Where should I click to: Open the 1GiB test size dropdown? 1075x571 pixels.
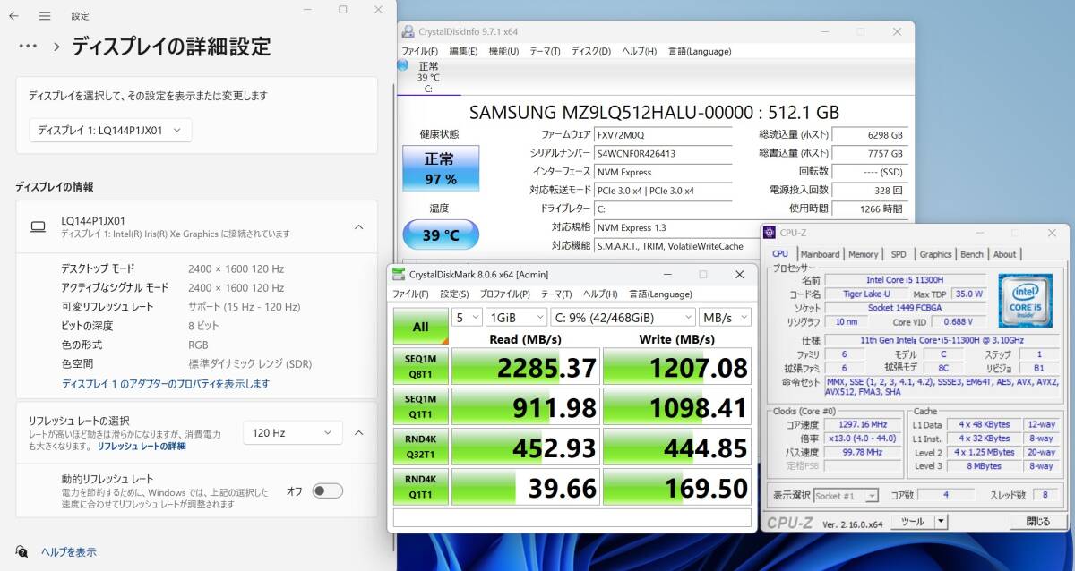tap(515, 317)
